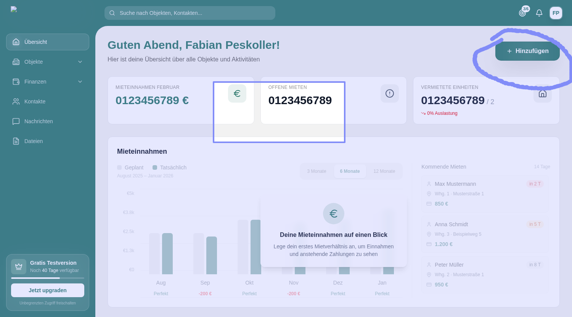Click the house icon in Vermietete Einheiten card
This screenshot has width=572, height=317.
coord(542,94)
